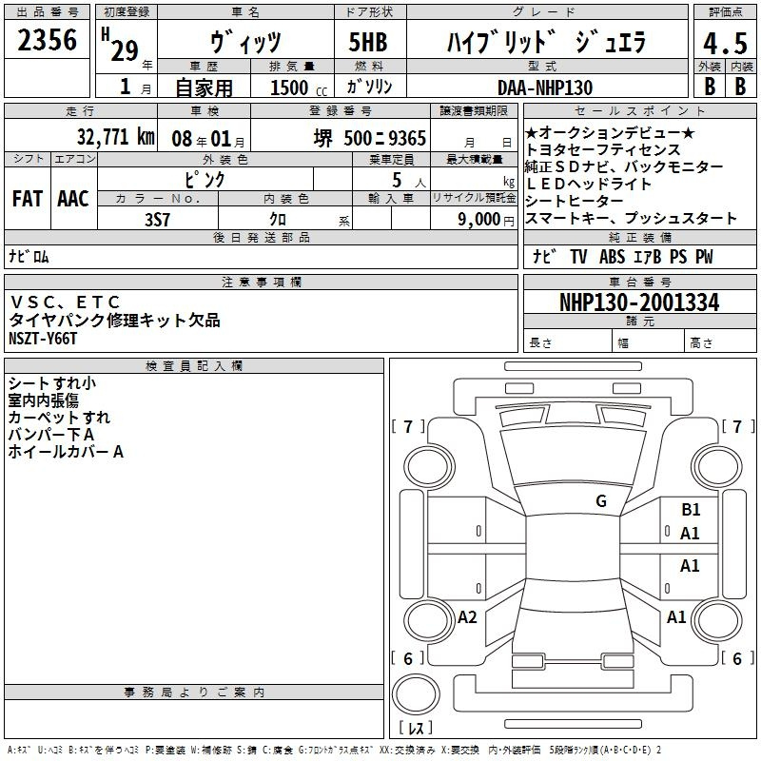
Task: Select the 注意事項欄 section header
Action: 261,282
